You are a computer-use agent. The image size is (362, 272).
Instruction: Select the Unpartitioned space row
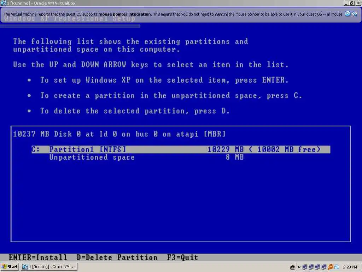click(x=146, y=158)
